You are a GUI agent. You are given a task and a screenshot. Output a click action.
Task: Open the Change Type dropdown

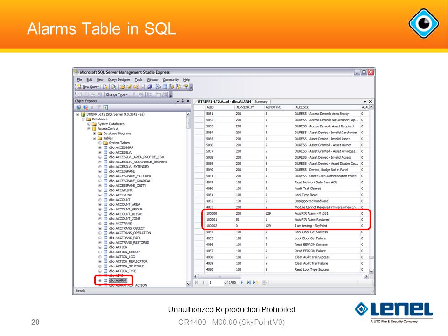coord(117,95)
